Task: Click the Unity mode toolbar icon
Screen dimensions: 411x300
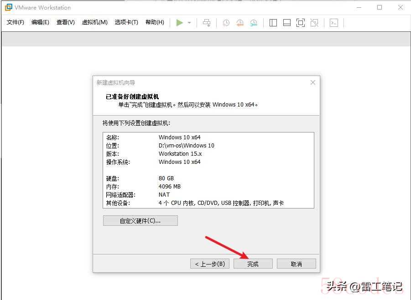Action: point(314,23)
